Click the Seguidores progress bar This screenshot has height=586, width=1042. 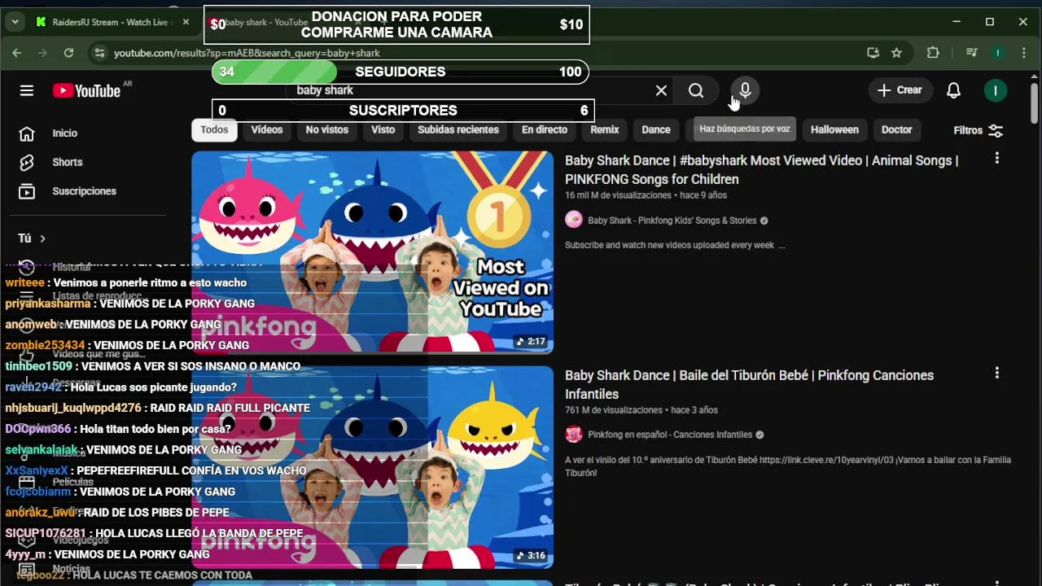[x=400, y=72]
